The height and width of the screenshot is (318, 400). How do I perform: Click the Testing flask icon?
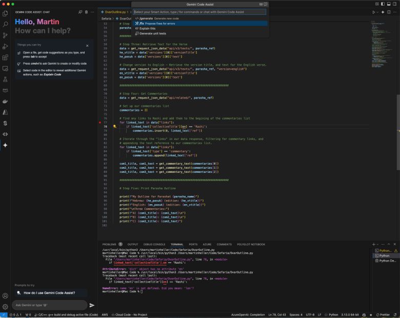pos(5,79)
